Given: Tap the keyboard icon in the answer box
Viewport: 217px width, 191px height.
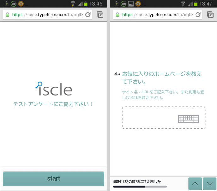Looking at the screenshot, I should pos(189,119).
